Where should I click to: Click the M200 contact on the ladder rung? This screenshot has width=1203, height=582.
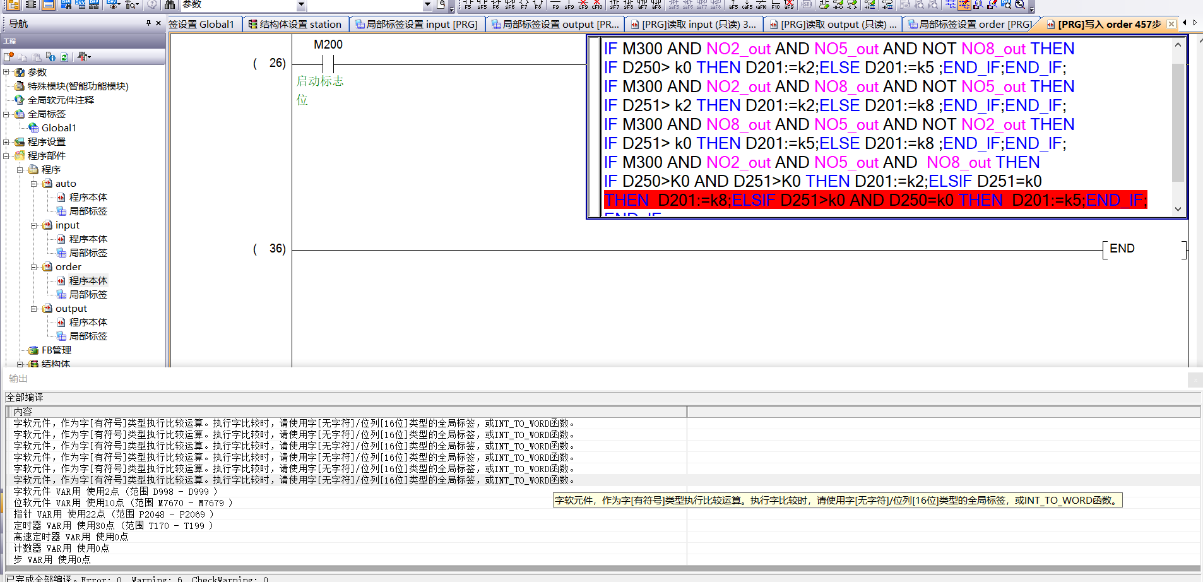click(328, 64)
